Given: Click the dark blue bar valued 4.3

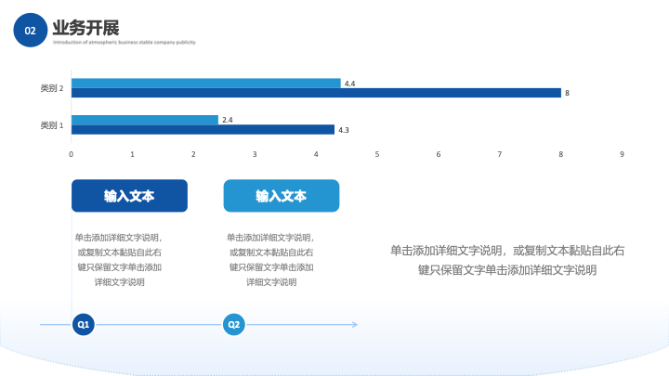Looking at the screenshot, I should (203, 130).
